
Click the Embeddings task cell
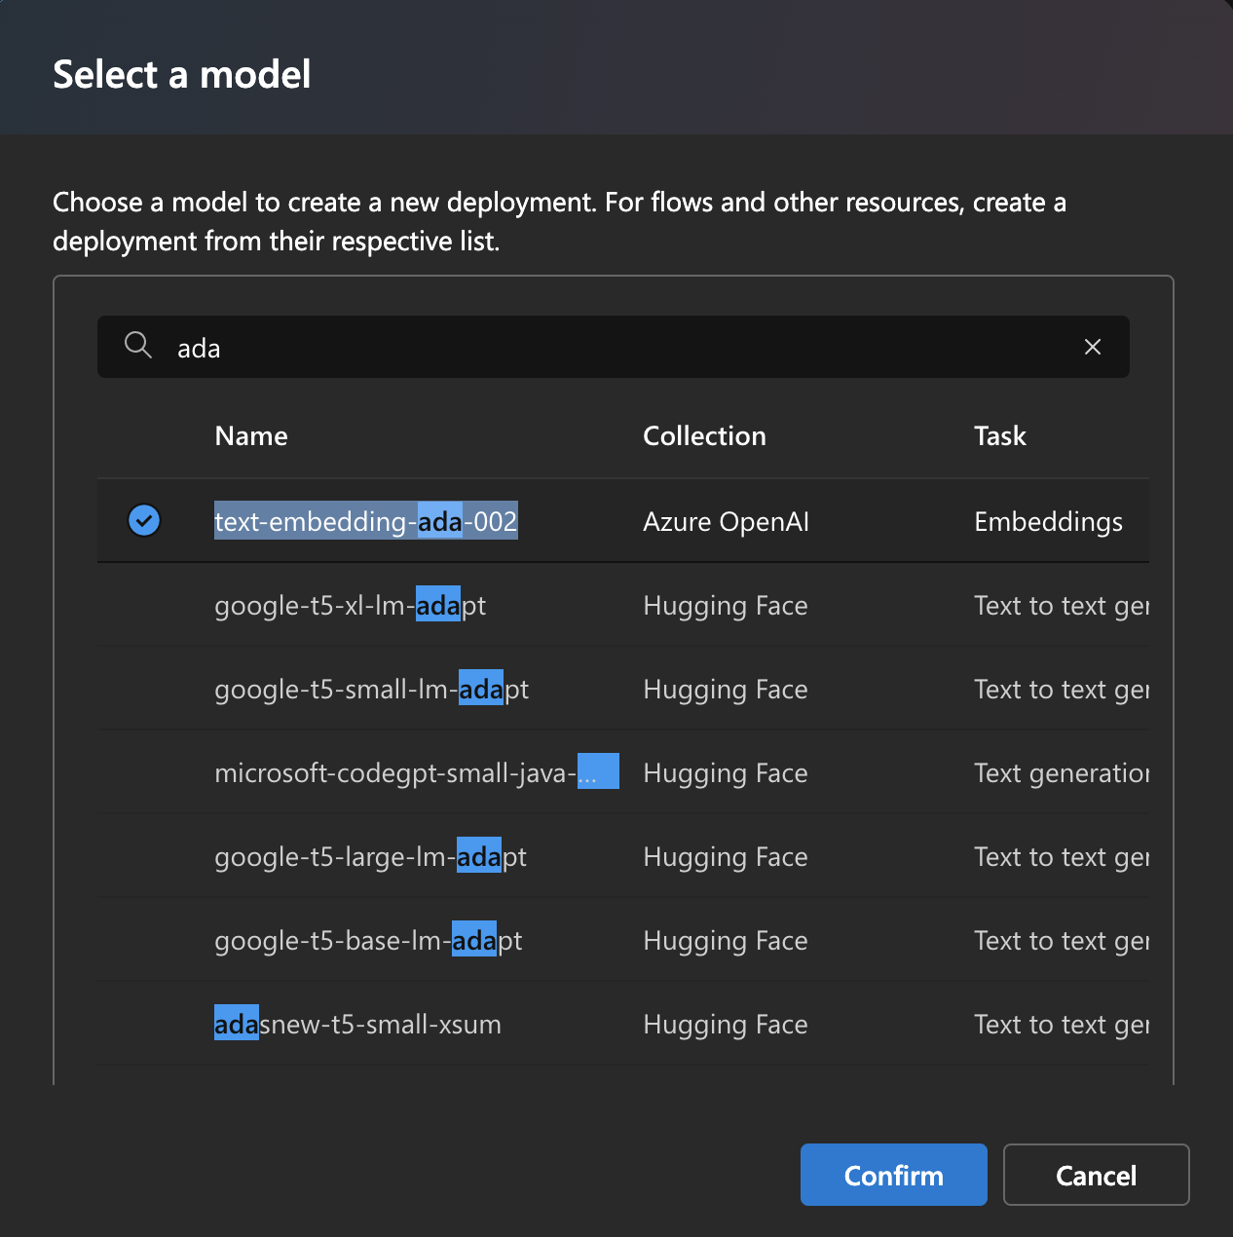click(1048, 522)
